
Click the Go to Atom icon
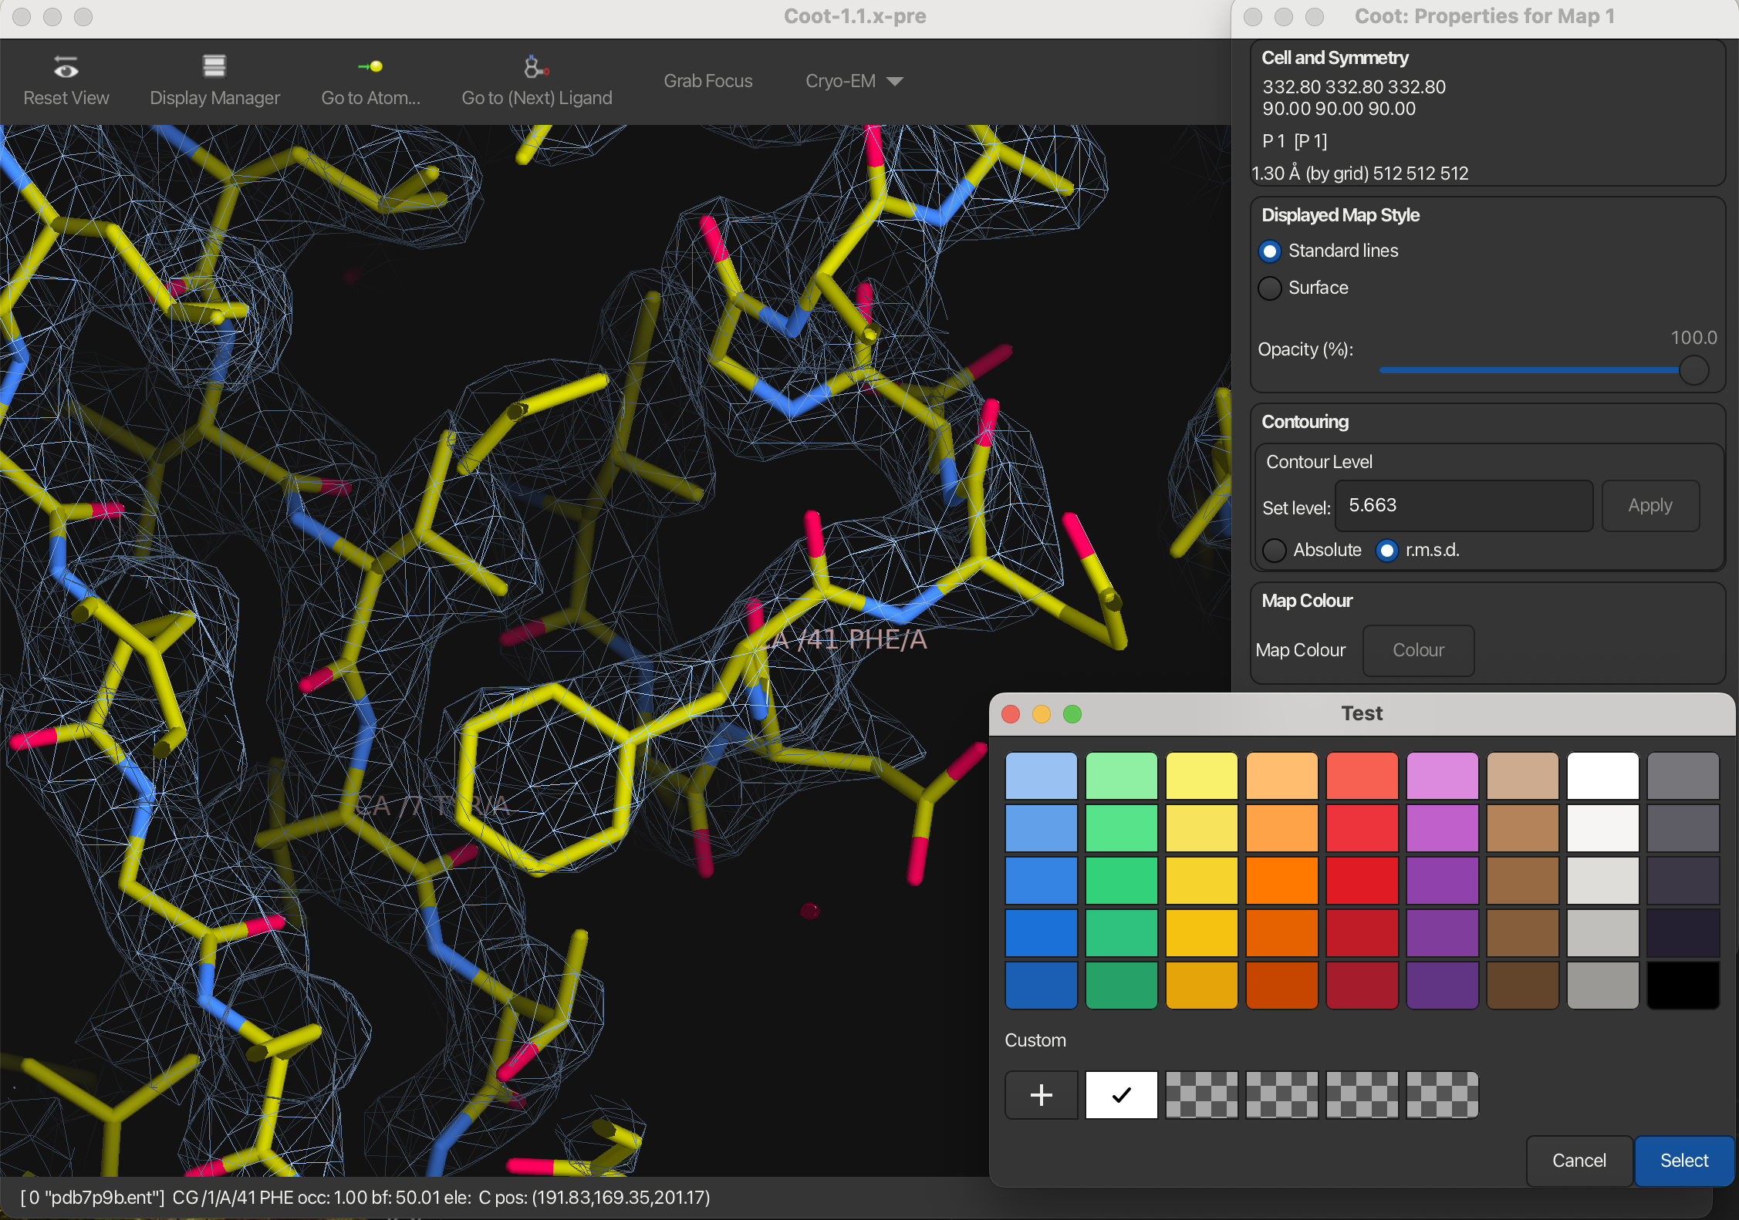point(370,67)
